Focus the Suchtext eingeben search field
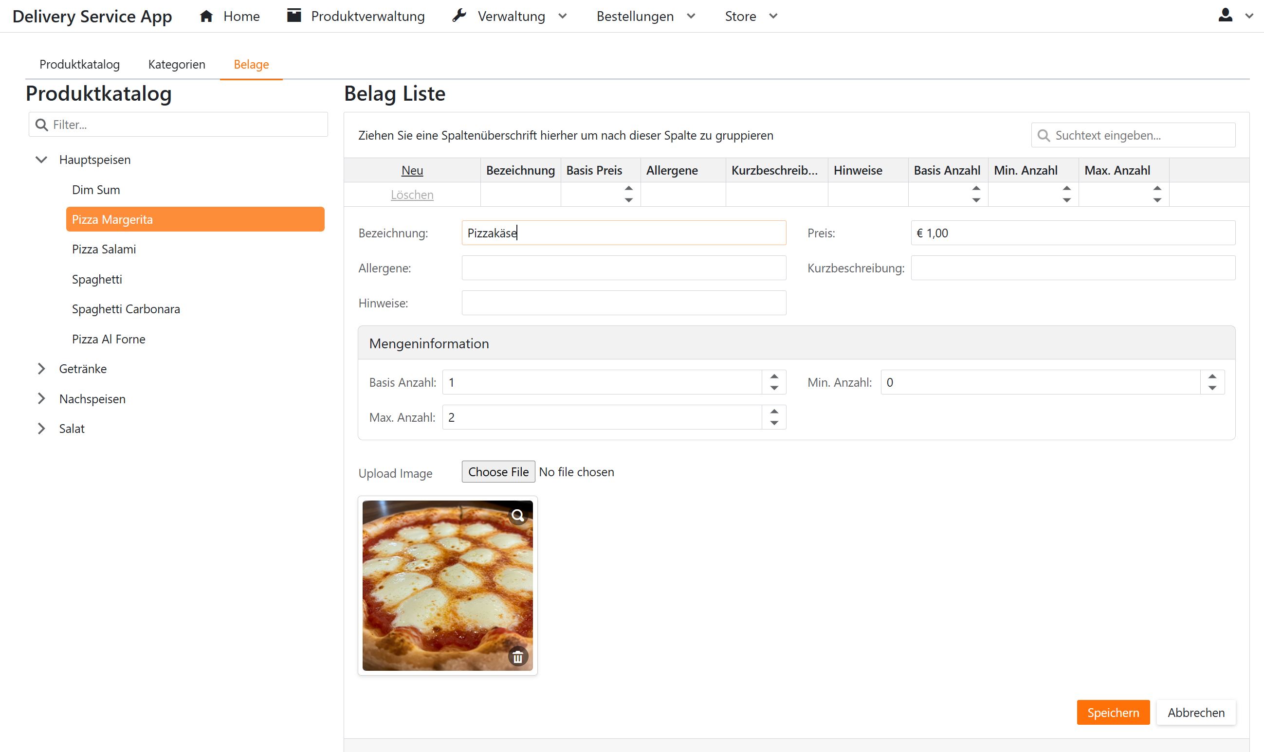The width and height of the screenshot is (1264, 752). coord(1133,135)
